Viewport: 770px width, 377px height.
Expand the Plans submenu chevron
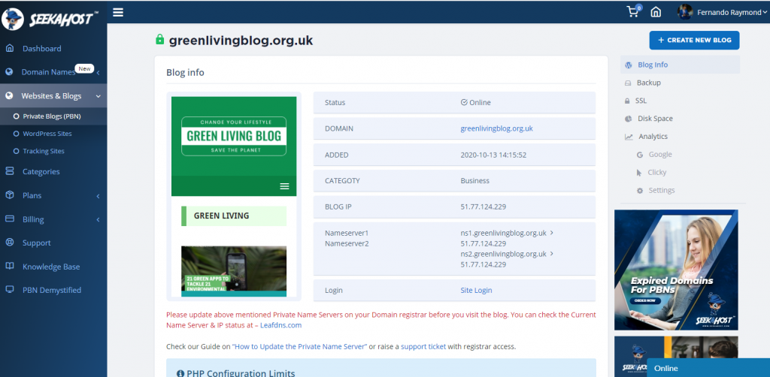pos(98,196)
